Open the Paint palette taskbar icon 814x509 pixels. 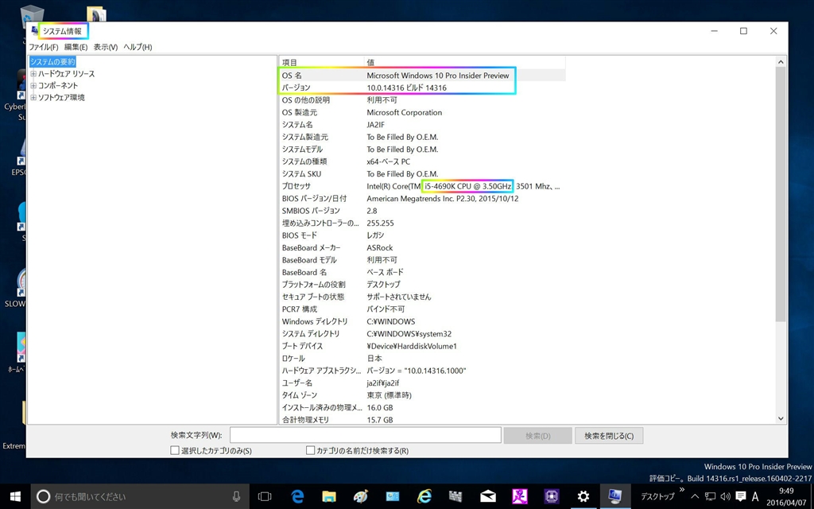(360, 496)
